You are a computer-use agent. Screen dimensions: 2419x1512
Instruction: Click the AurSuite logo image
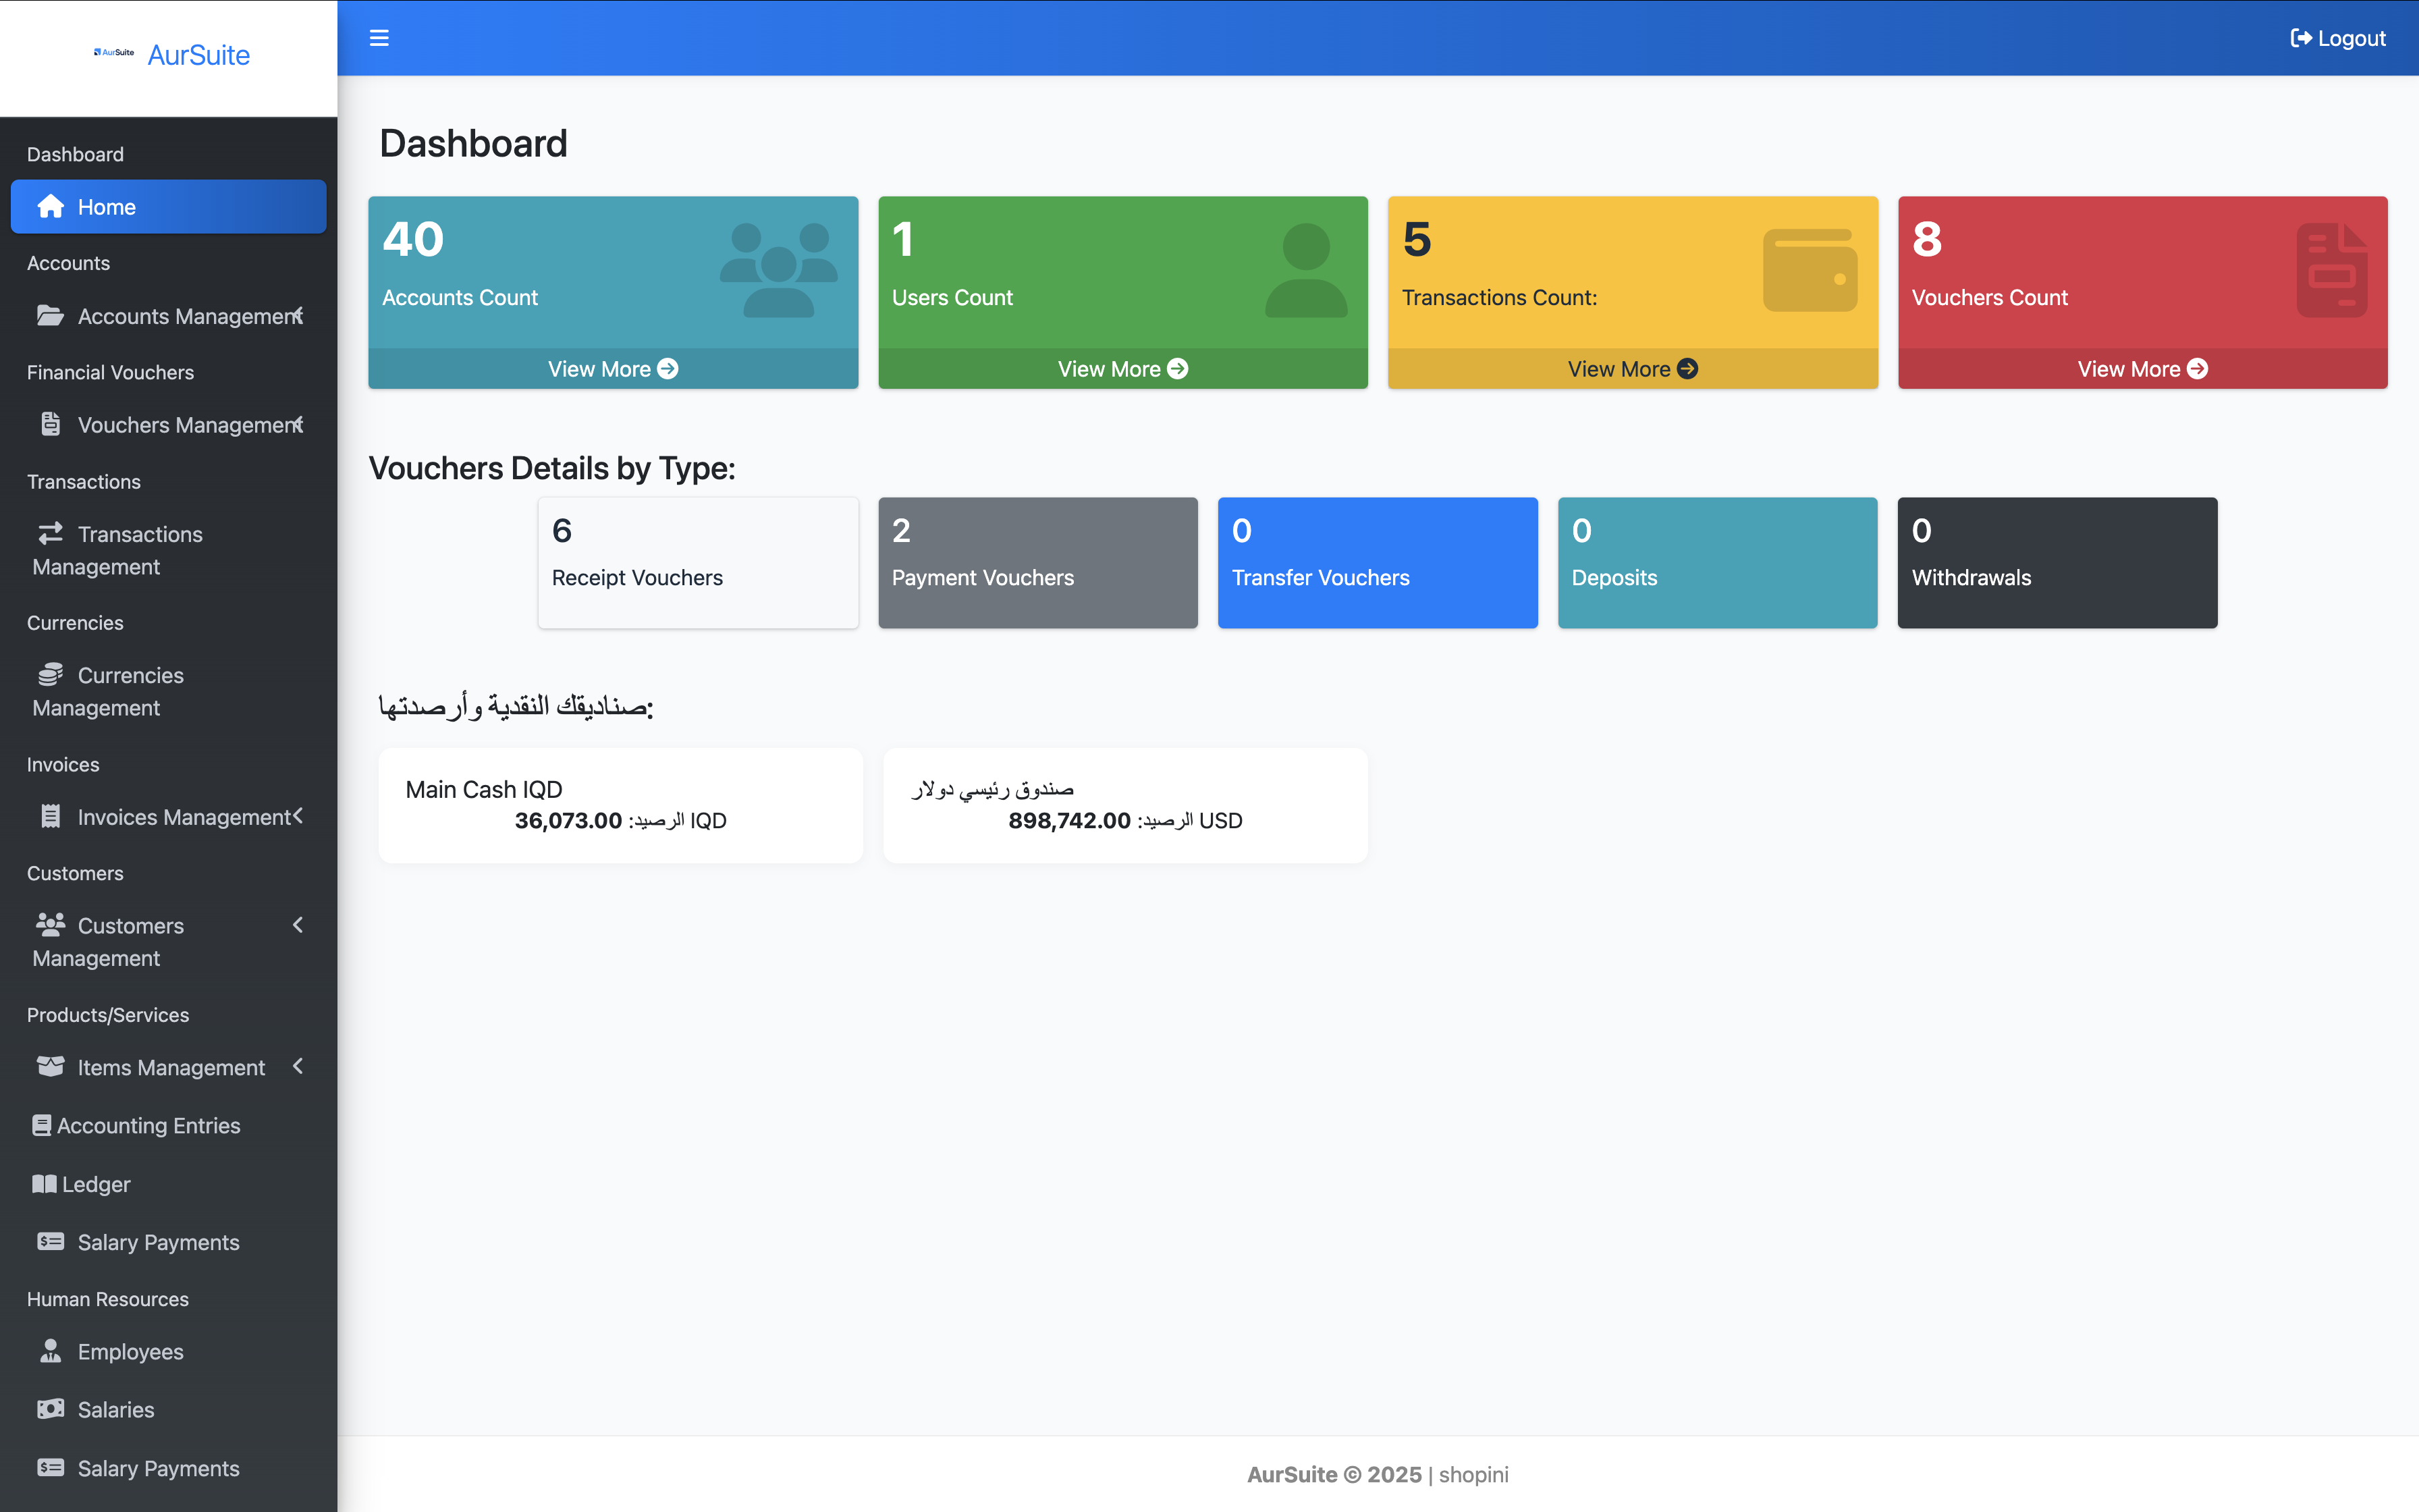click(114, 53)
